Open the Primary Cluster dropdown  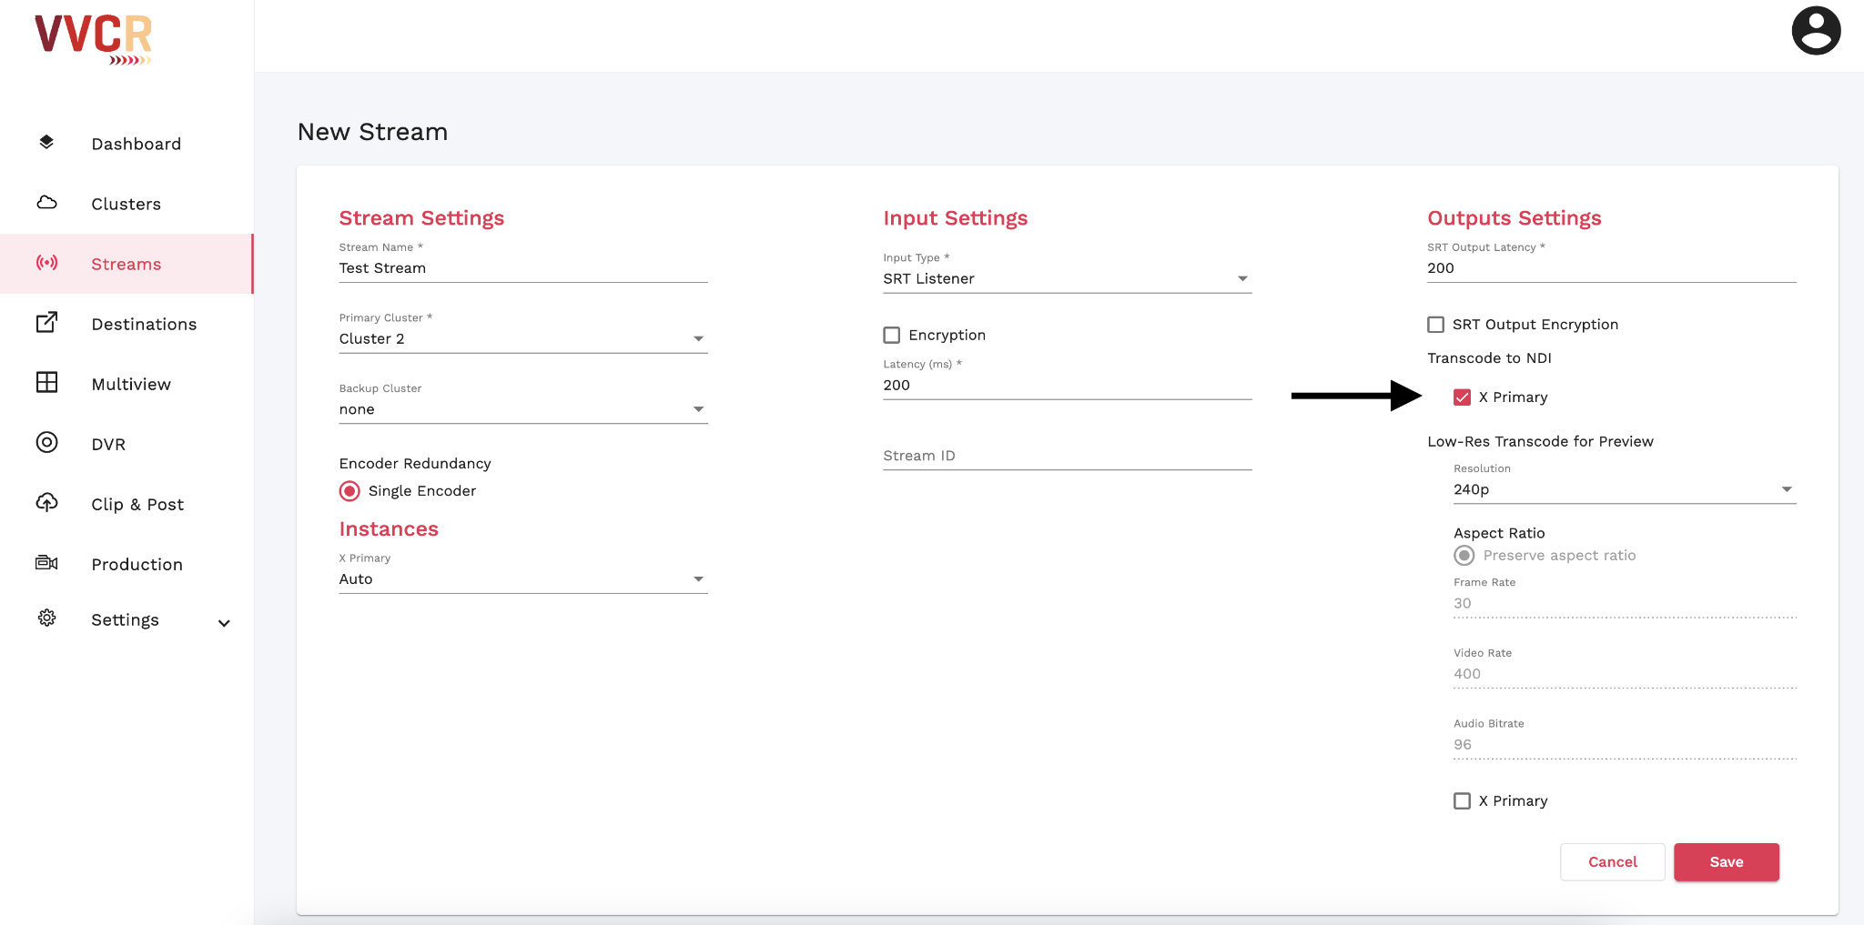tap(522, 339)
